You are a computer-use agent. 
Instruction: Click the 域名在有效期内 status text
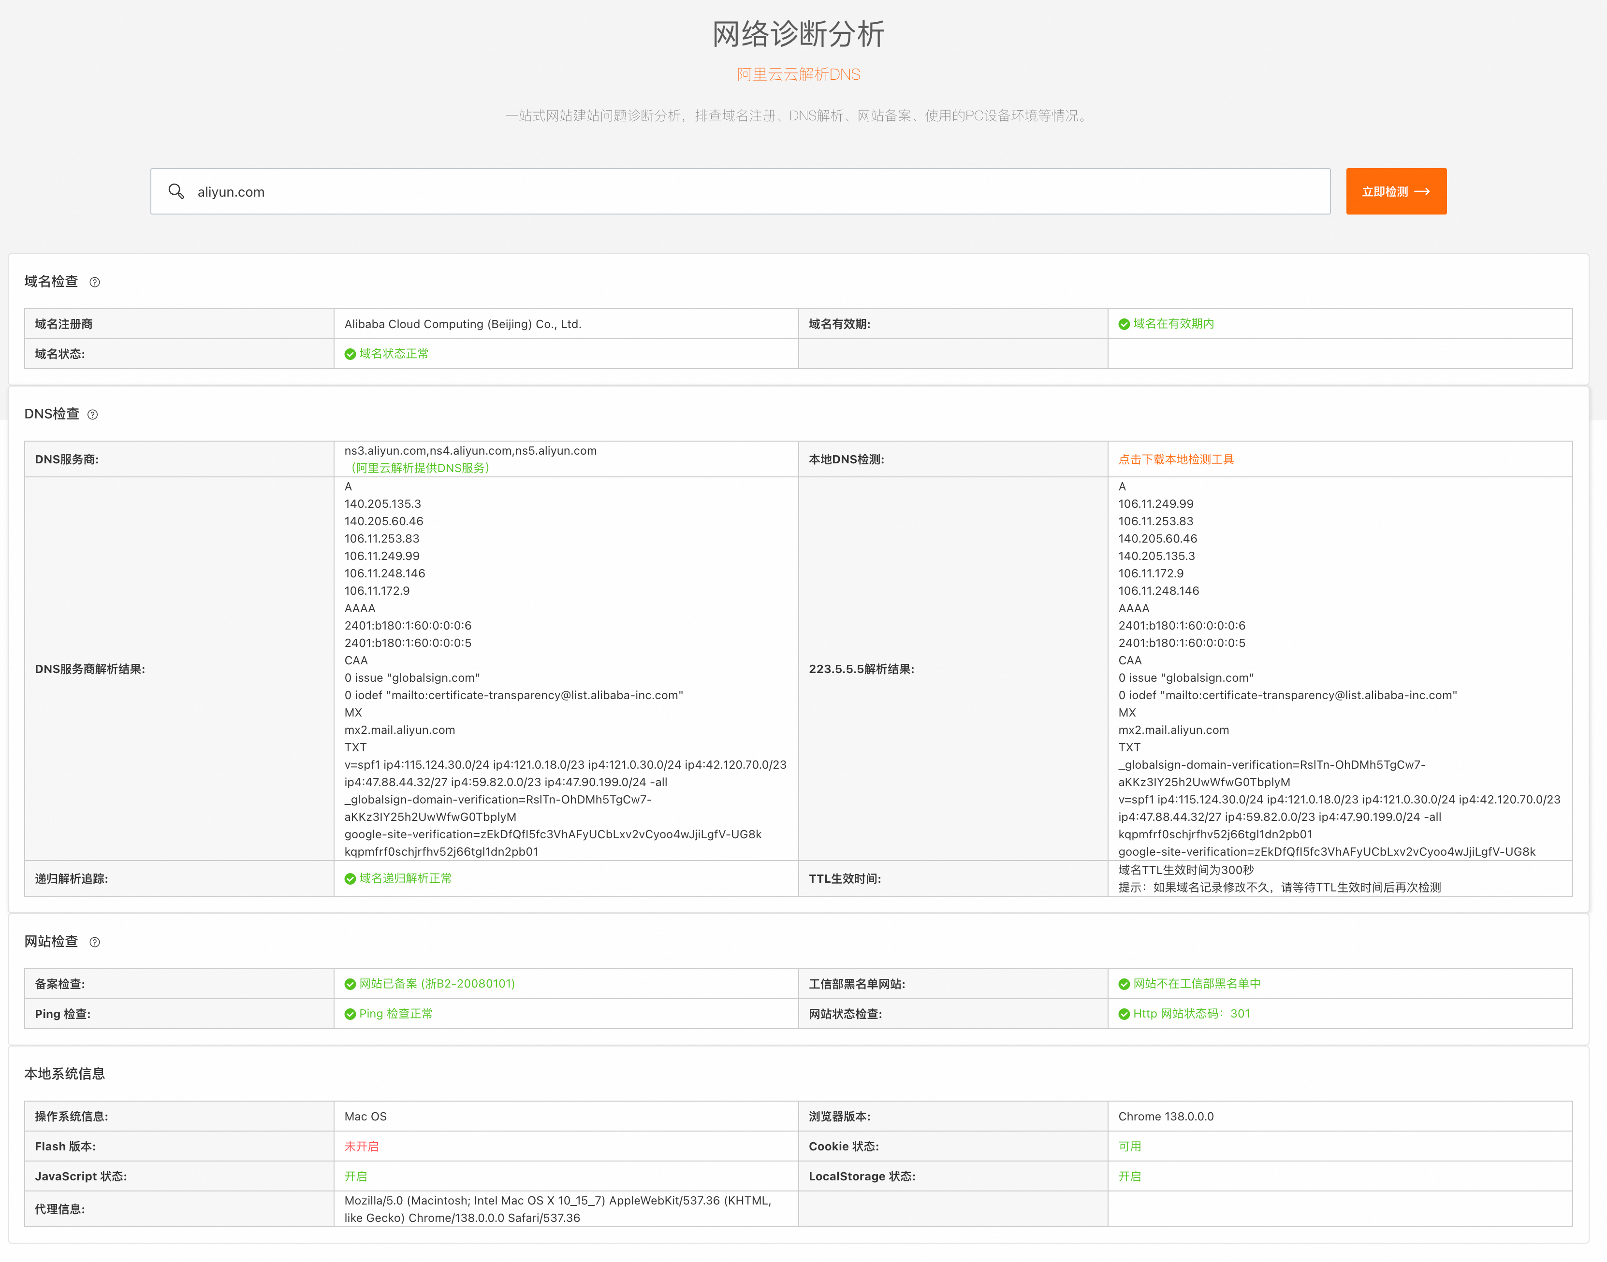(1174, 324)
